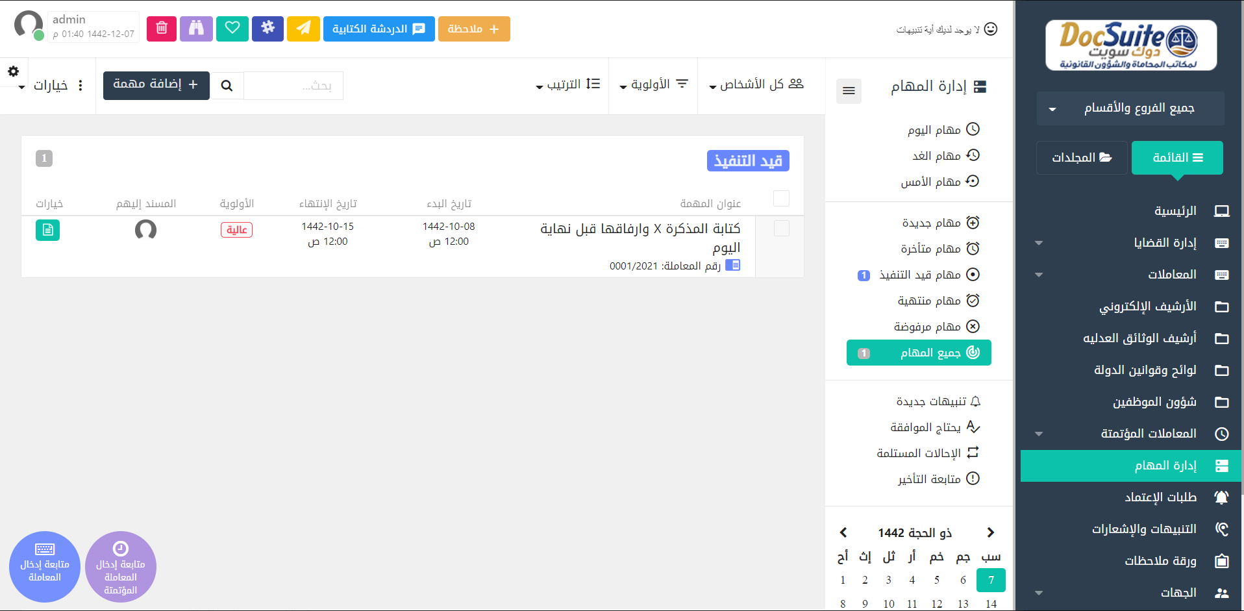Screen dimensions: 1244x611
Task: Open the الترتيب sort dropdown
Action: pos(567,84)
